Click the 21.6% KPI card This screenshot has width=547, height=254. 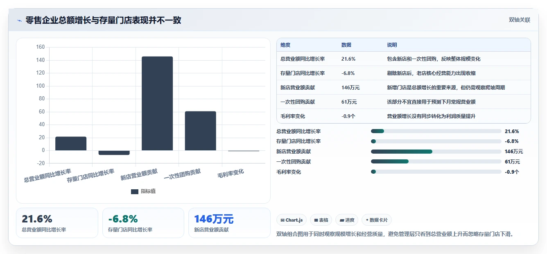point(57,223)
